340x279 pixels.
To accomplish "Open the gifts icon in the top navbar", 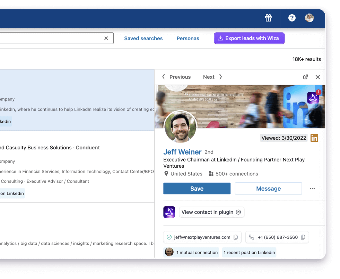I will 268,18.
